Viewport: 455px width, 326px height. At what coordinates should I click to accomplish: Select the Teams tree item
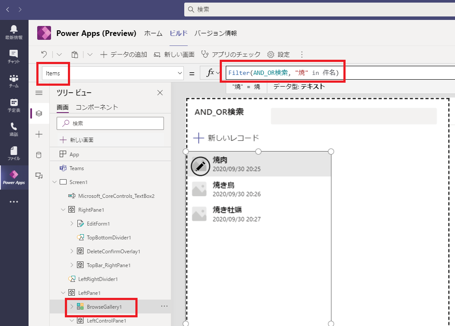pyautogui.click(x=110, y=168)
